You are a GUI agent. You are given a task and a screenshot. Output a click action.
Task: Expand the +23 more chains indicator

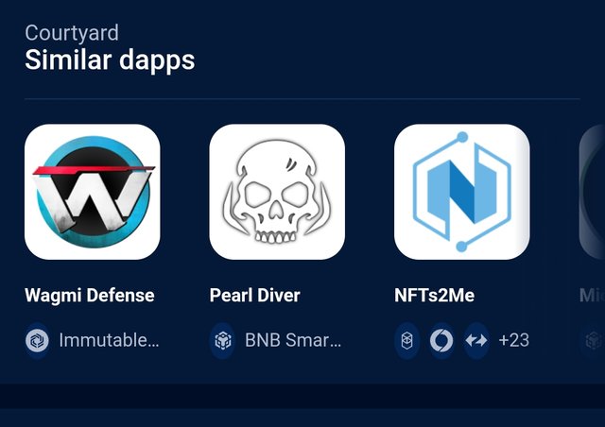(x=513, y=340)
